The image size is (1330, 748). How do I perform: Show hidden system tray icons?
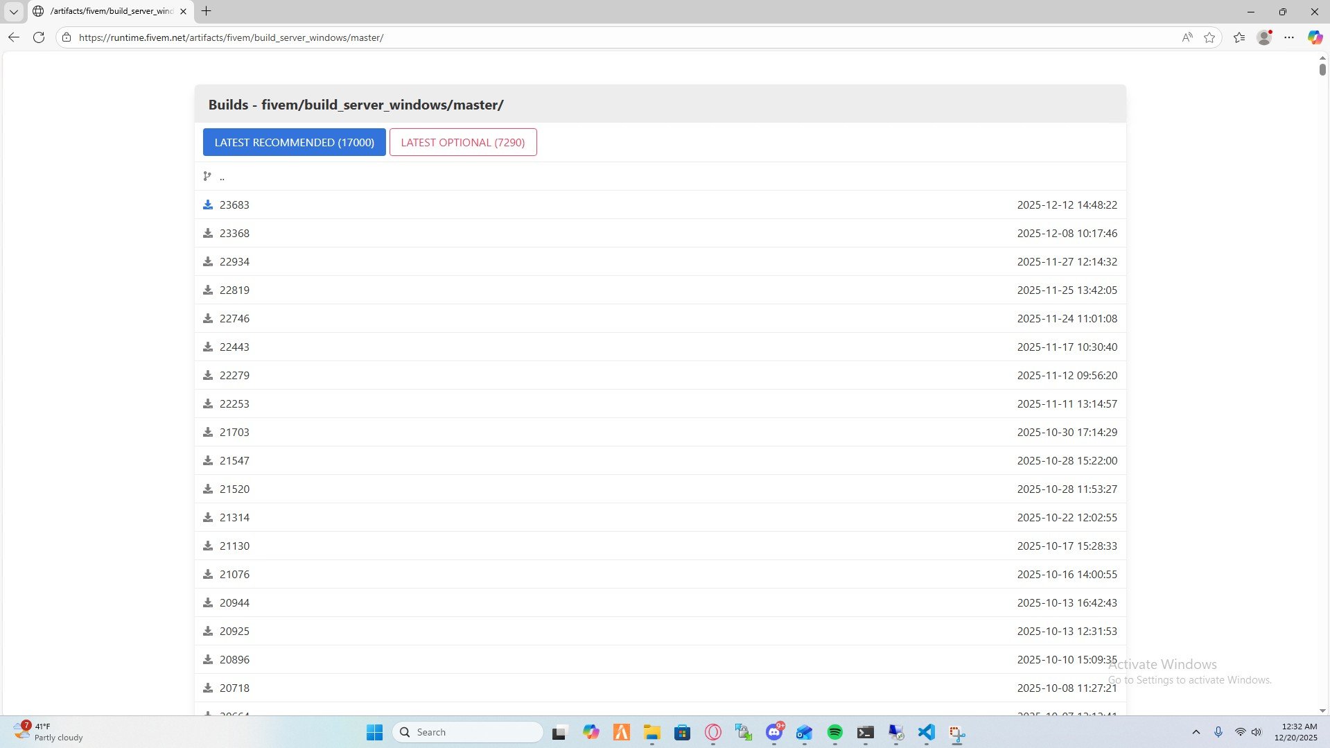tap(1196, 732)
